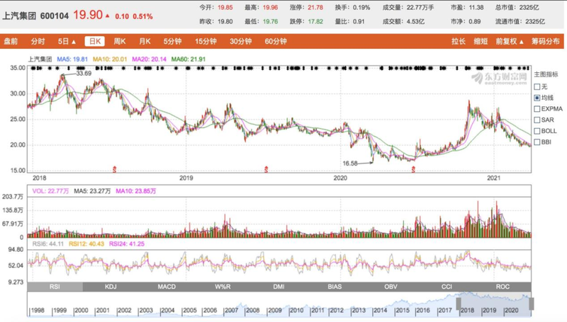Viewport: 567px width, 322px height.
Task: Click the 2007 position on overview timeline
Action: (232, 311)
